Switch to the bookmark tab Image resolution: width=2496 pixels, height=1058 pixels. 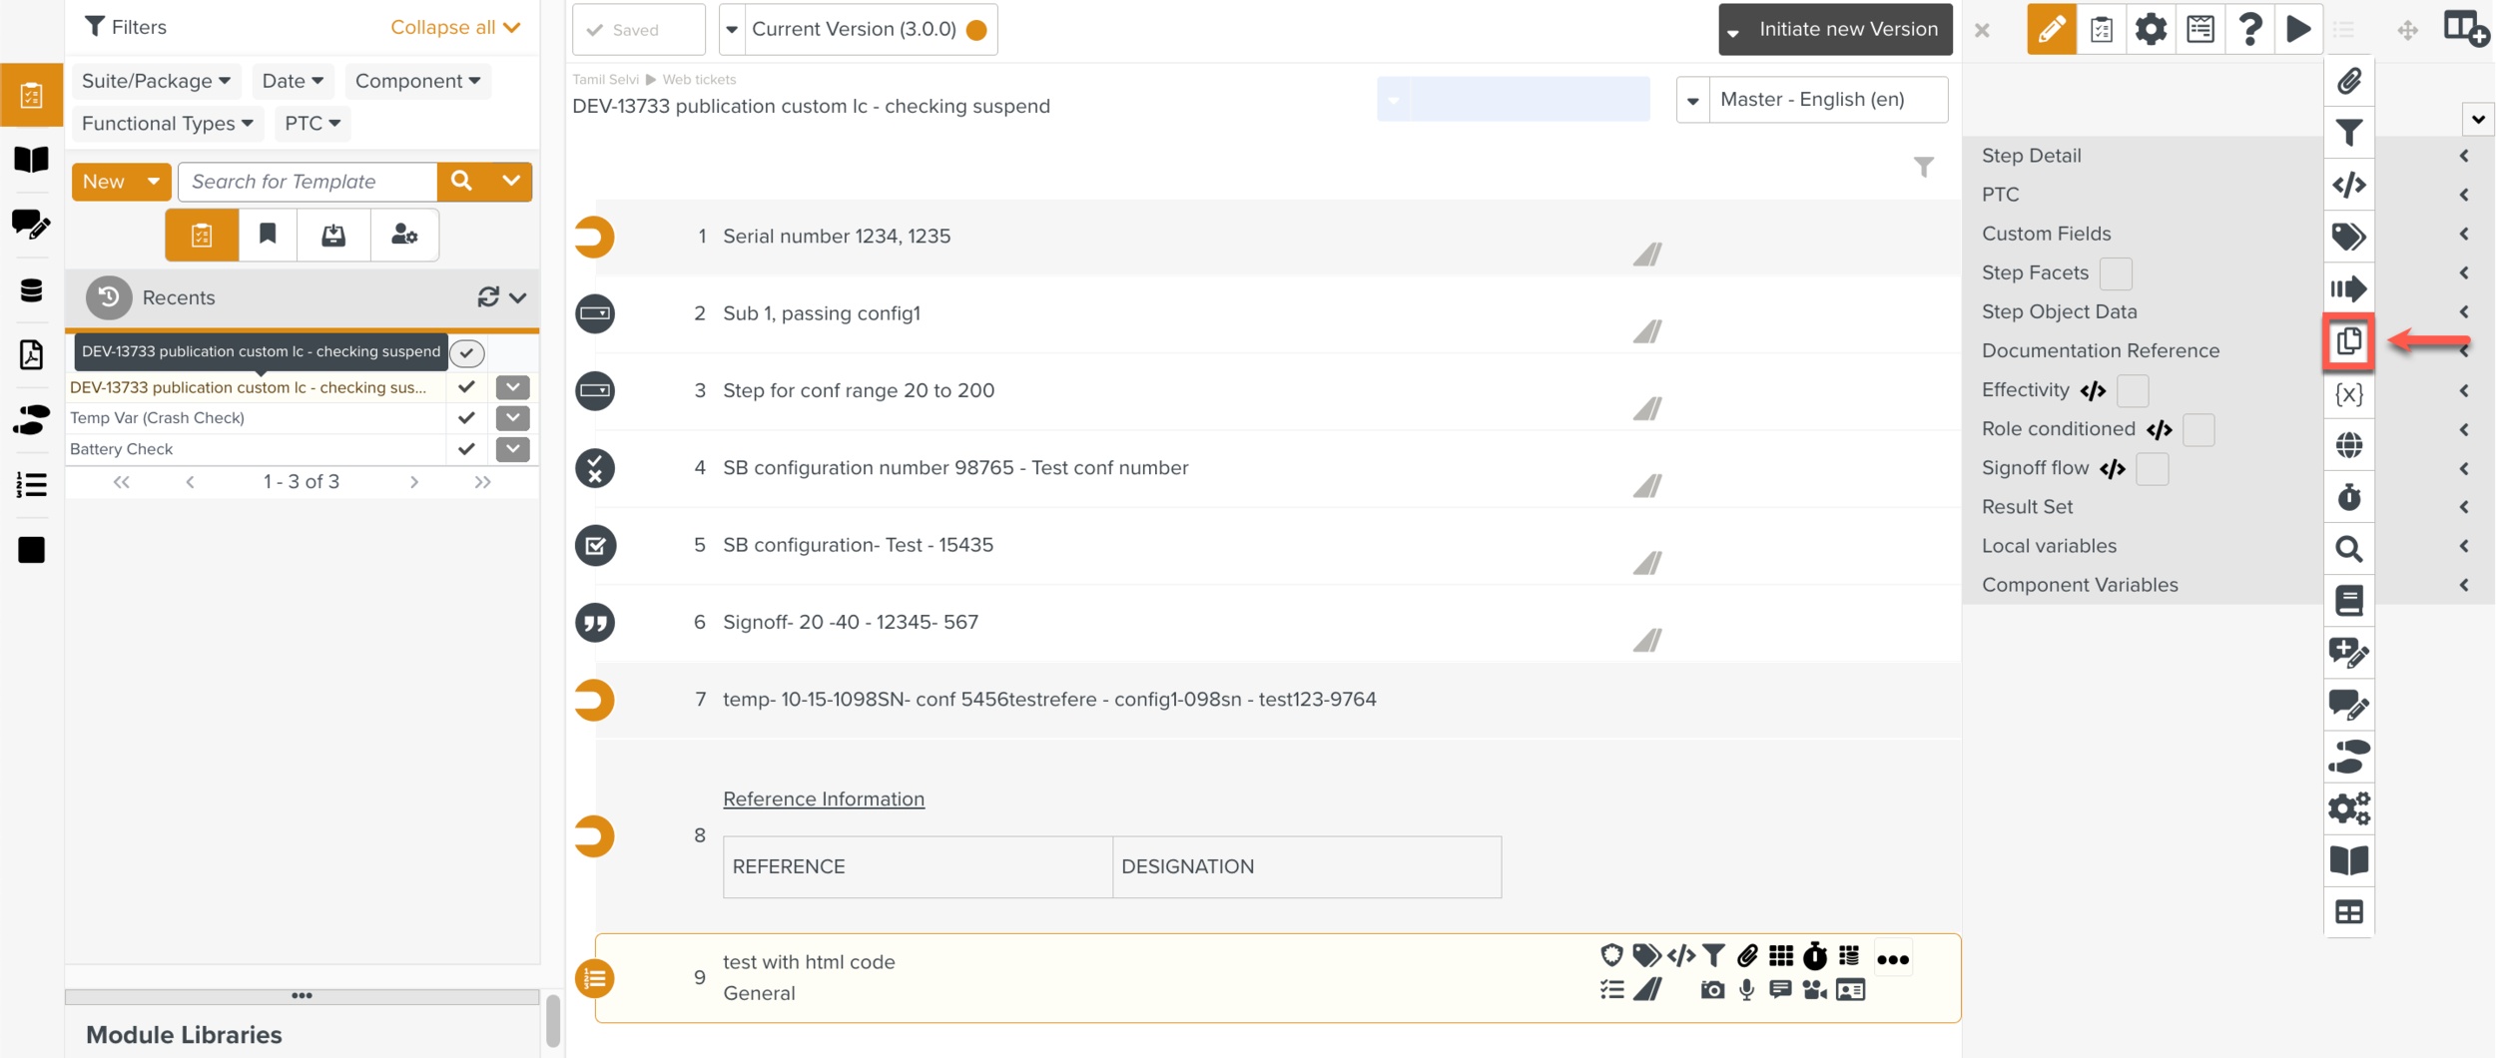pos(268,235)
